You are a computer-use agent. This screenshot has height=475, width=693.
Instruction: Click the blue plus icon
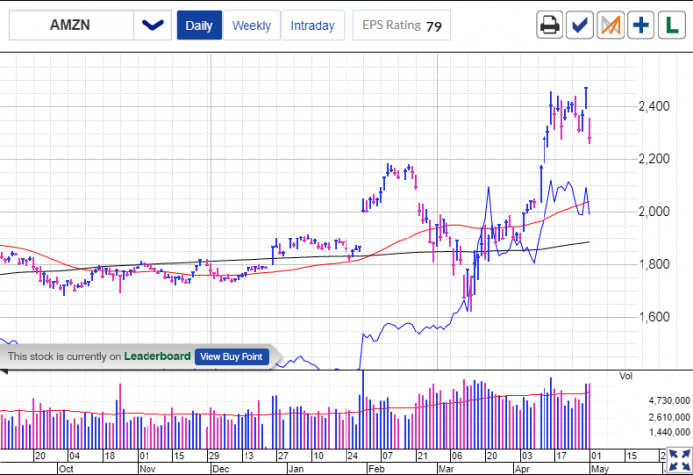642,25
